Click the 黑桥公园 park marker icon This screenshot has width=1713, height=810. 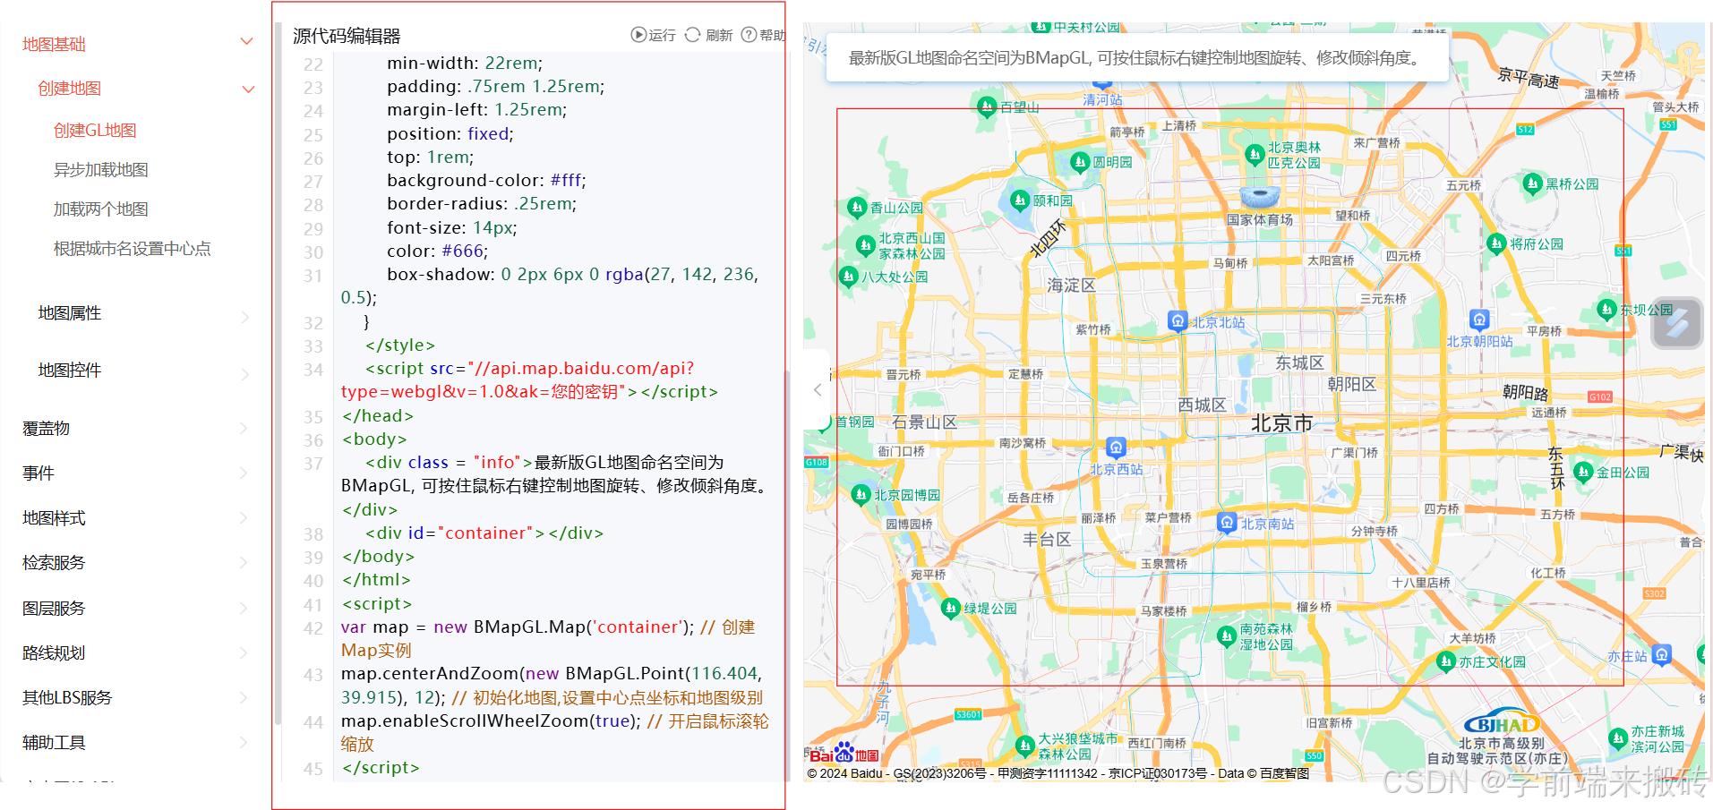(x=1532, y=183)
